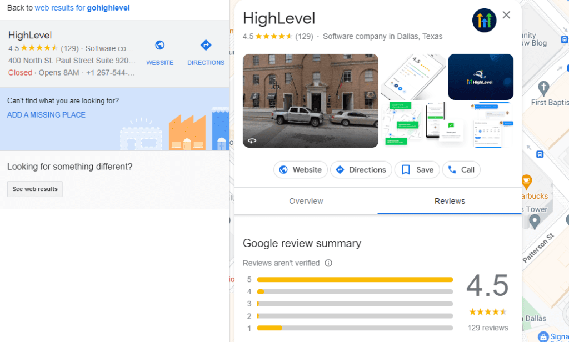Click the Google review summary heading

coord(302,243)
